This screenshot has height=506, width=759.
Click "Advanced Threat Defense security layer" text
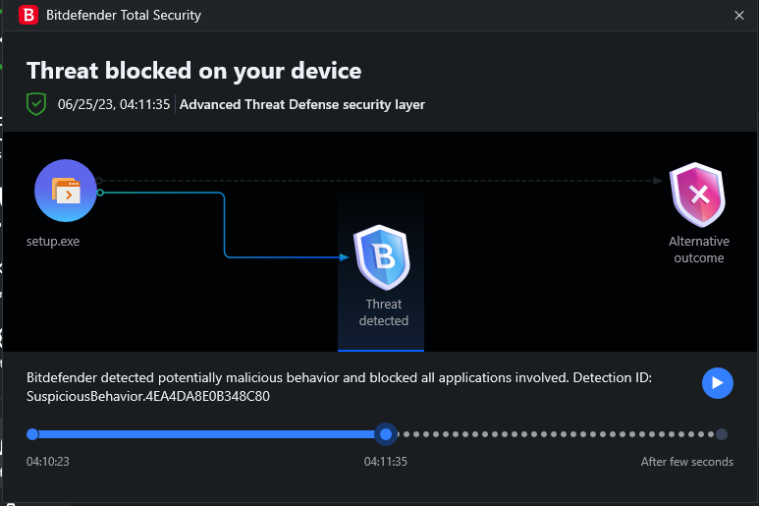click(302, 104)
